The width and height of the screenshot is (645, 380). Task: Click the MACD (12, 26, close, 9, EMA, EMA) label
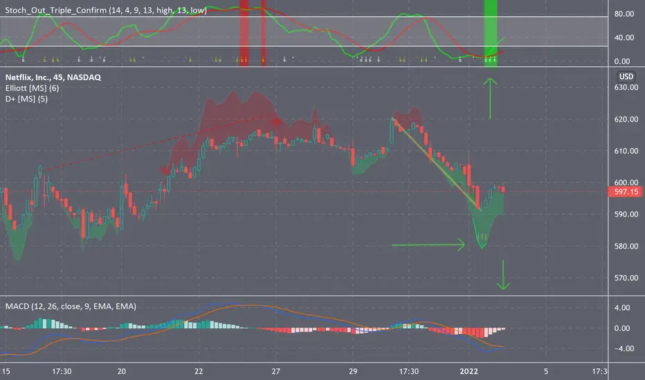coord(71,307)
